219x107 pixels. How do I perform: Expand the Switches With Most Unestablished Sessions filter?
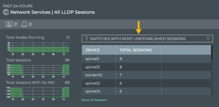click(x=138, y=39)
